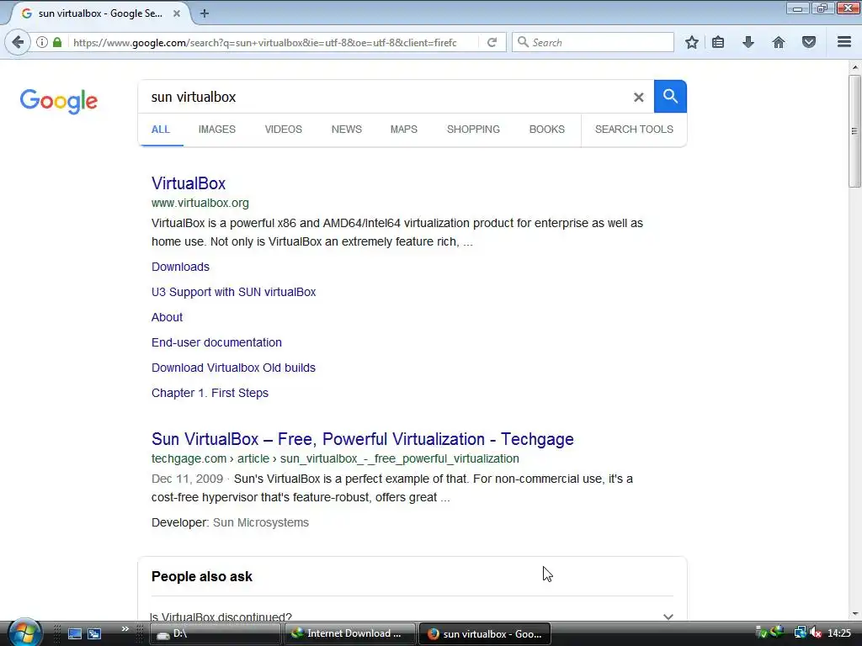This screenshot has height=646, width=862.
Task: Open the D:\ taskbar window
Action: click(215, 633)
